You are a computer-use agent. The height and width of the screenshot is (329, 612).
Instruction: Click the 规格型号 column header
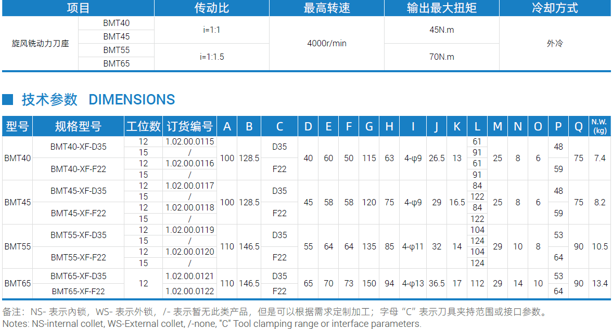point(78,126)
